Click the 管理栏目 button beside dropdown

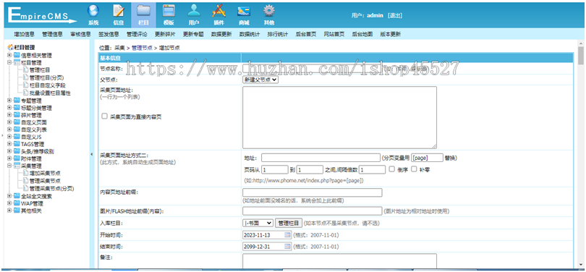click(289, 223)
